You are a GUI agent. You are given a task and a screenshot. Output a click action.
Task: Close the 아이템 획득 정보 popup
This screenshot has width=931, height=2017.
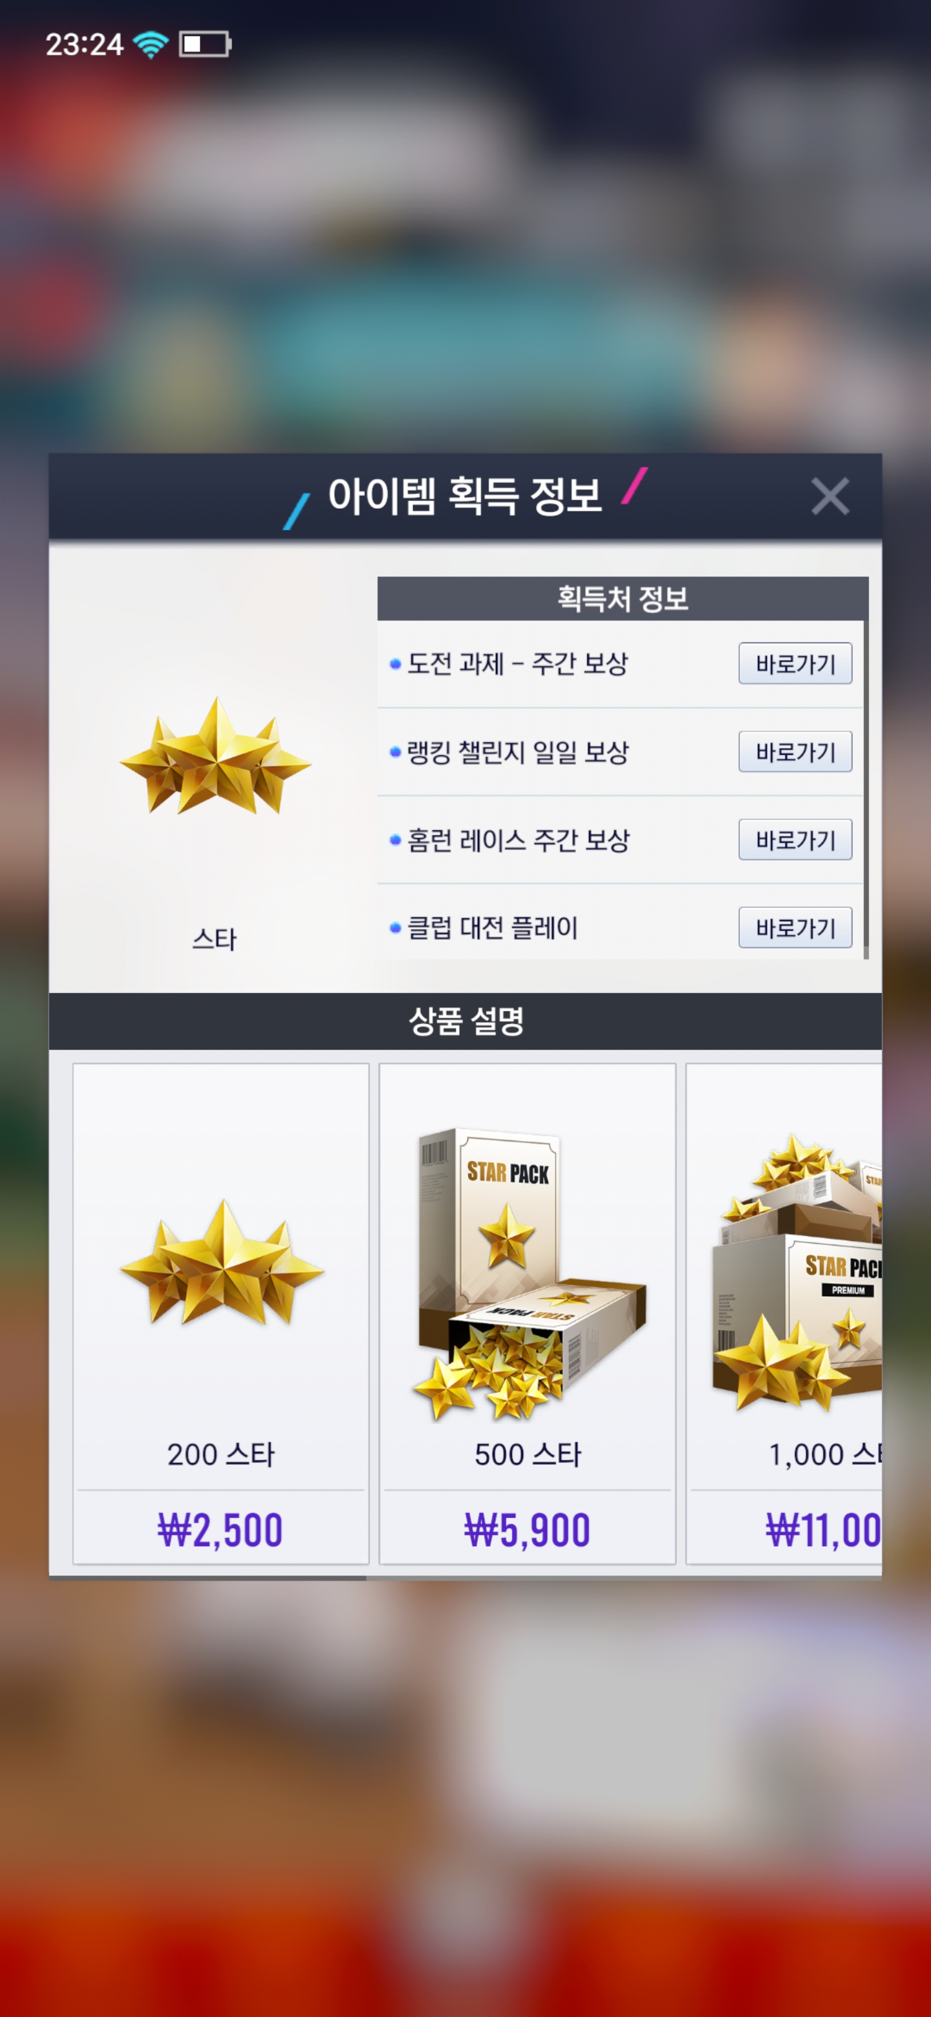tap(830, 496)
